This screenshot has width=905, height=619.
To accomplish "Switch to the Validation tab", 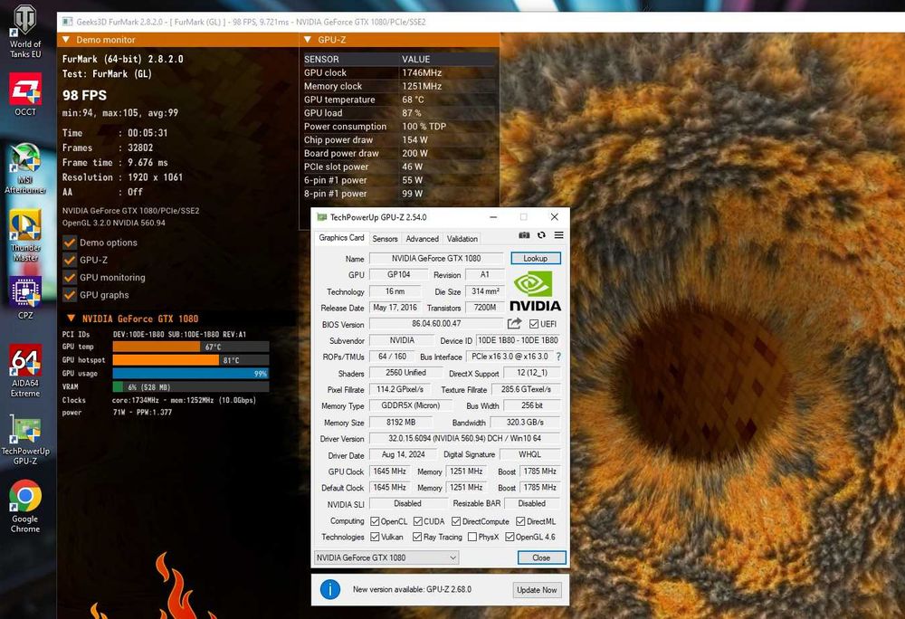I will pos(462,239).
